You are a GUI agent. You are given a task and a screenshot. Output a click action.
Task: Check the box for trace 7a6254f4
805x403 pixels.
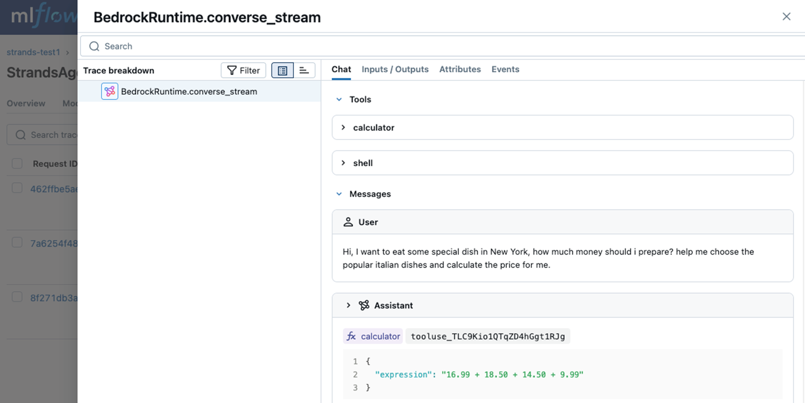pos(17,243)
